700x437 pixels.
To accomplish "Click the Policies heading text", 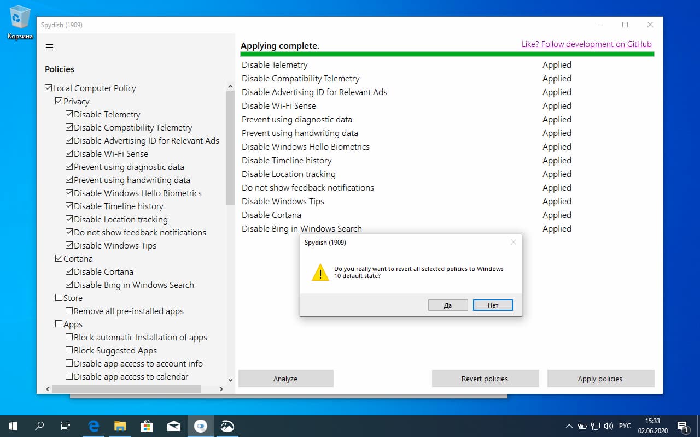I will (x=60, y=69).
